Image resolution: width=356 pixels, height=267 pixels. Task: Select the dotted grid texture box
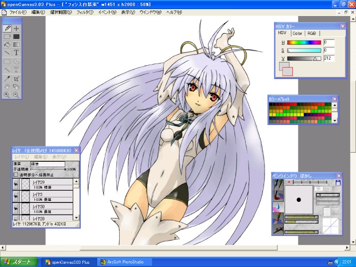[x=326, y=211]
